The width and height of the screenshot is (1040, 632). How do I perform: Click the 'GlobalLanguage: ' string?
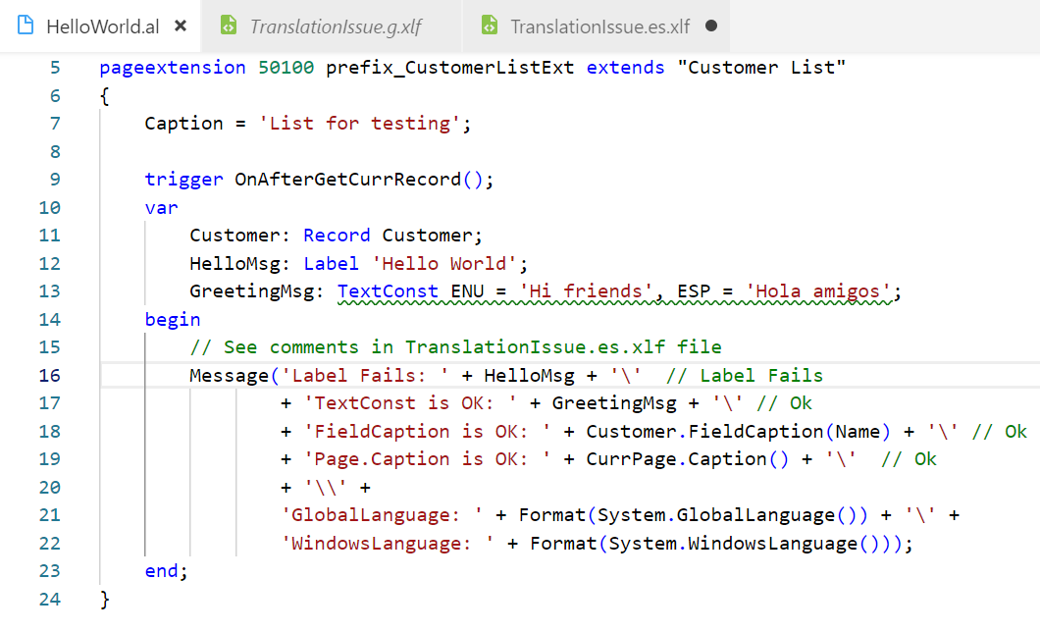pos(382,515)
